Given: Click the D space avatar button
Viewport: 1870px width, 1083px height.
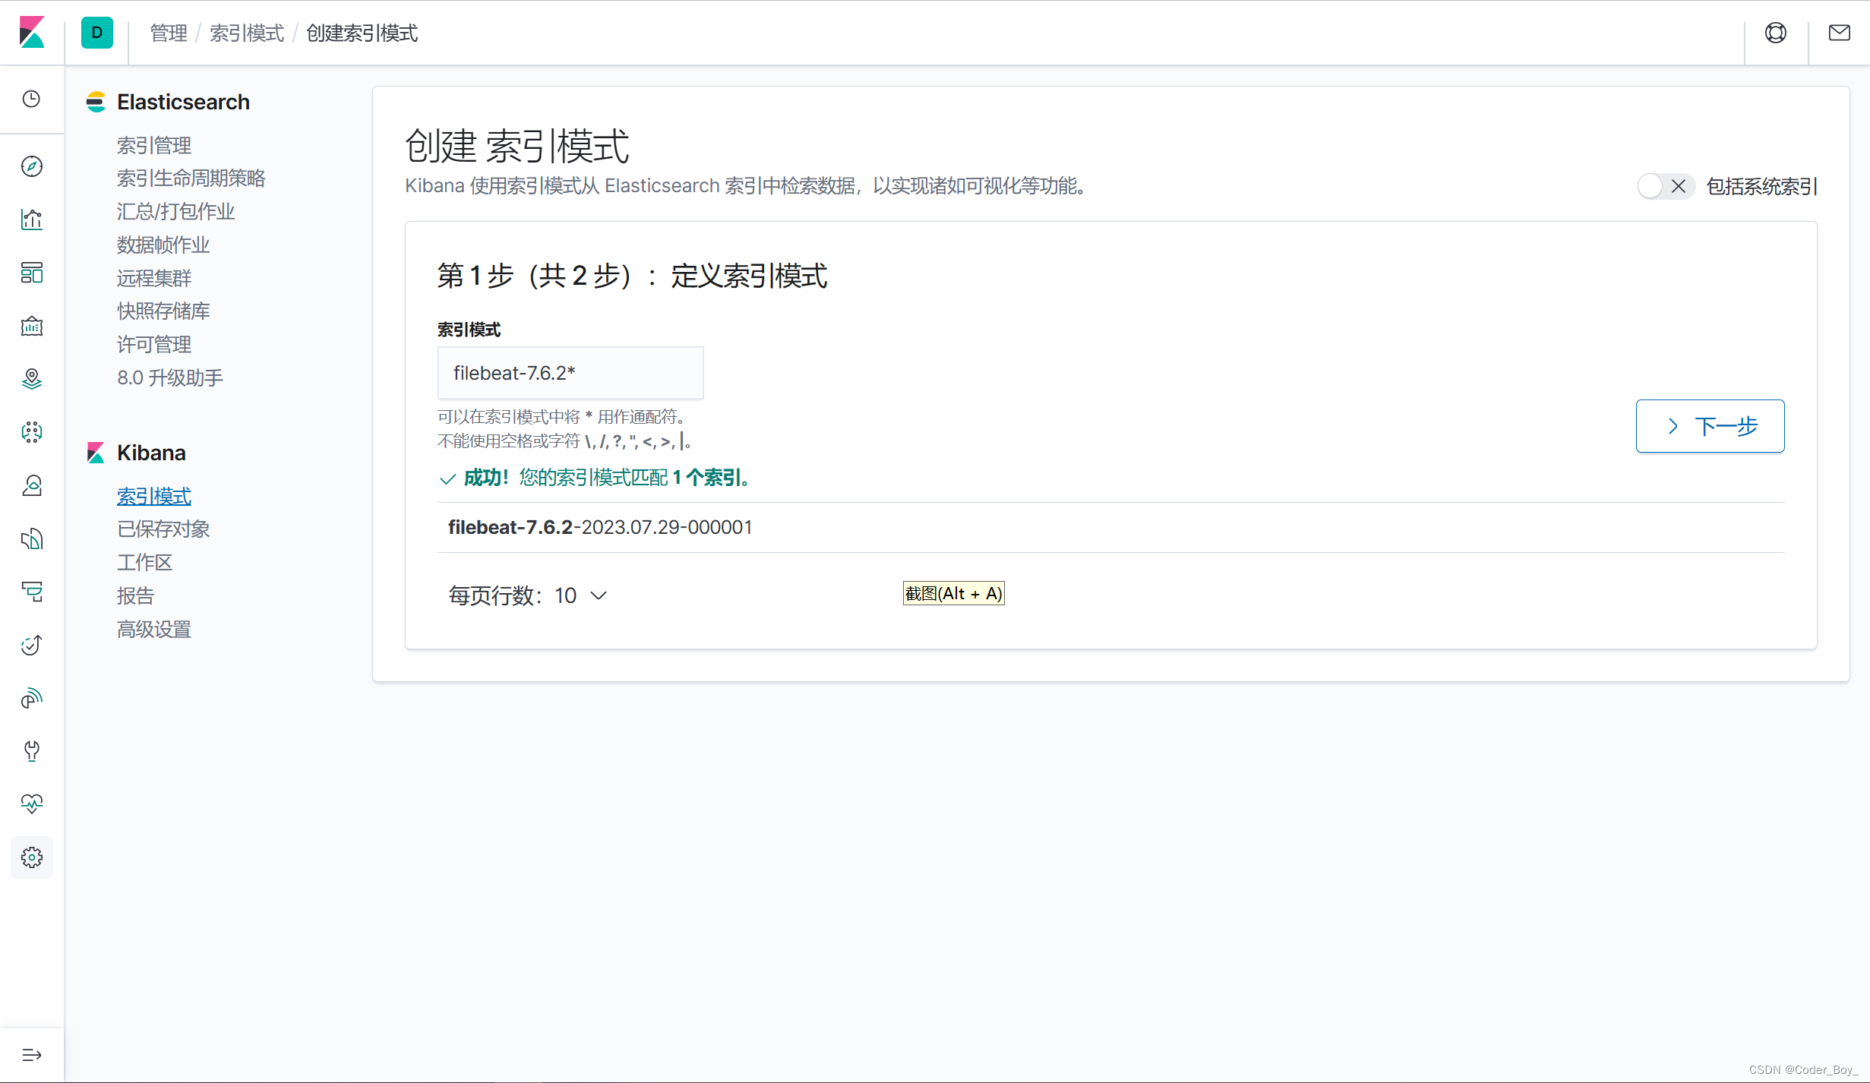Looking at the screenshot, I should 96,33.
